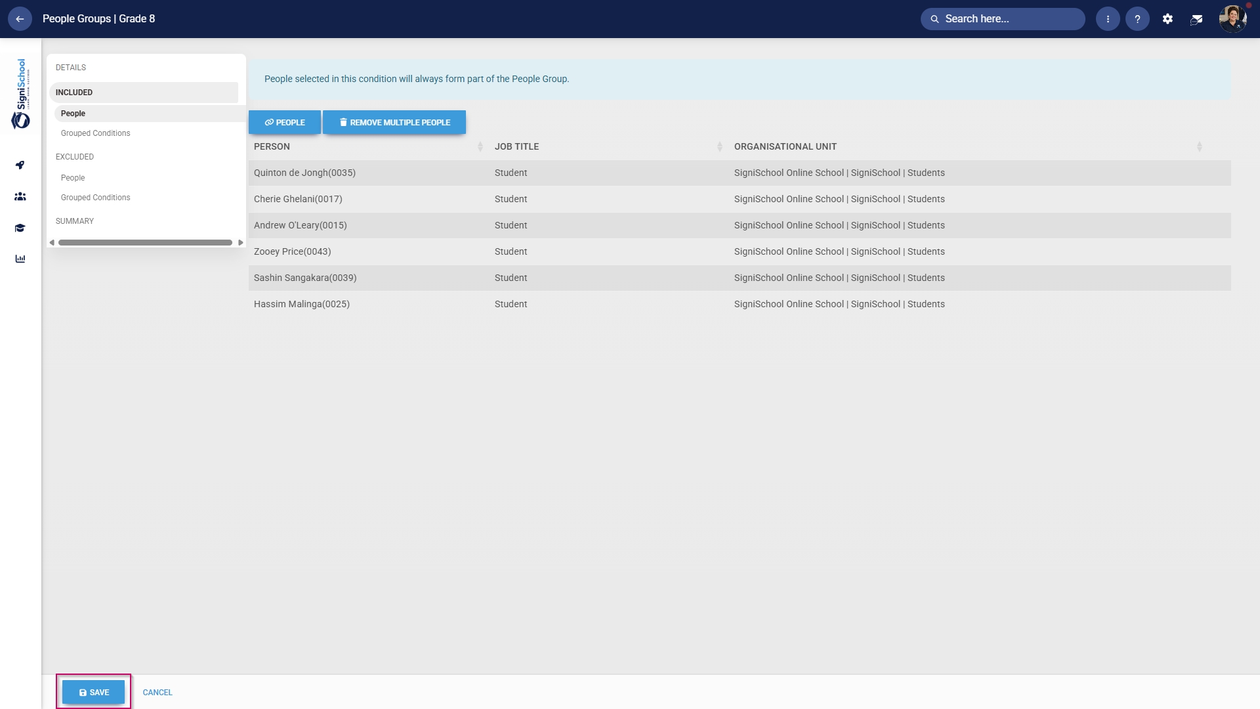Click the search magnifier icon
This screenshot has height=709, width=1260.
(934, 19)
